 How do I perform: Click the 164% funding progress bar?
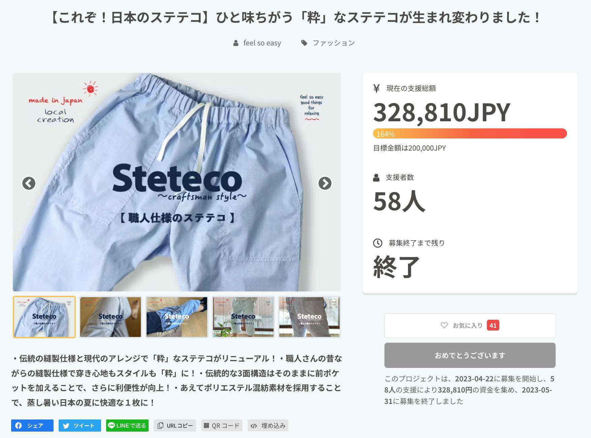(x=470, y=134)
